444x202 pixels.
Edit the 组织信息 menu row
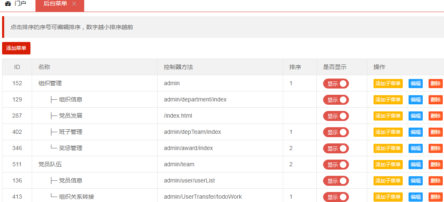(415, 100)
